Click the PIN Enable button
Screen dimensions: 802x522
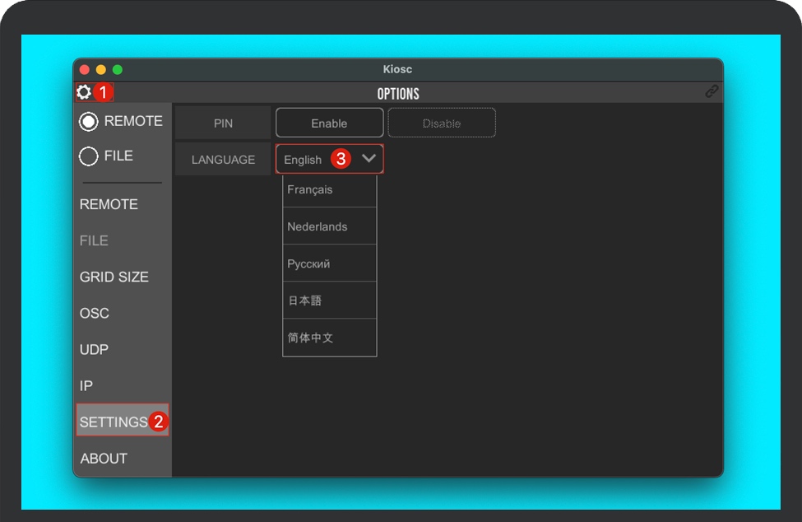pyautogui.click(x=329, y=124)
